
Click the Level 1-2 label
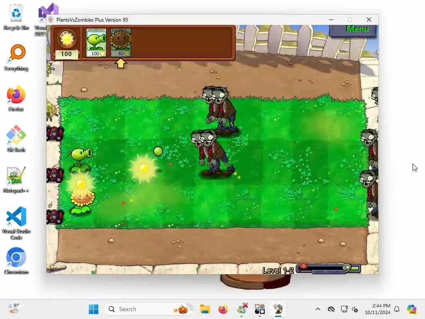pos(278,270)
